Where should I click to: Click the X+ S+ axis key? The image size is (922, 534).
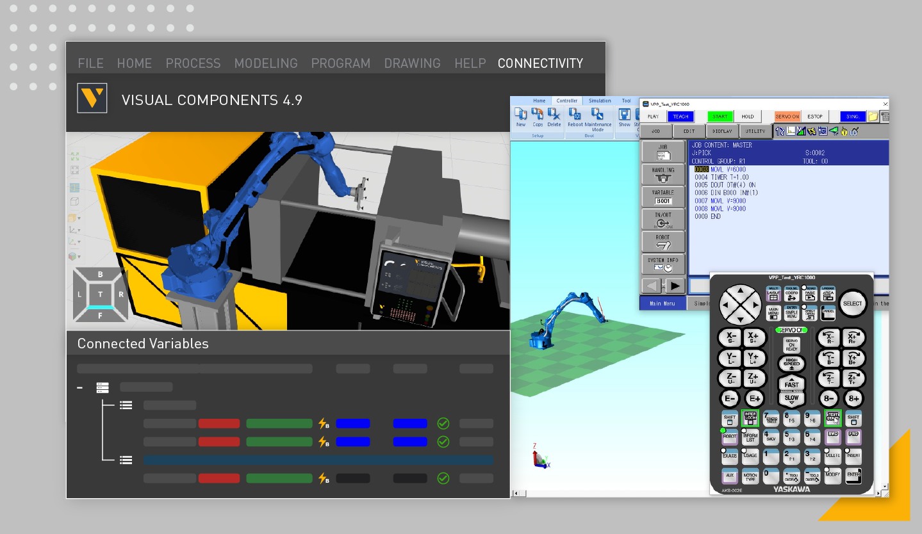point(753,337)
